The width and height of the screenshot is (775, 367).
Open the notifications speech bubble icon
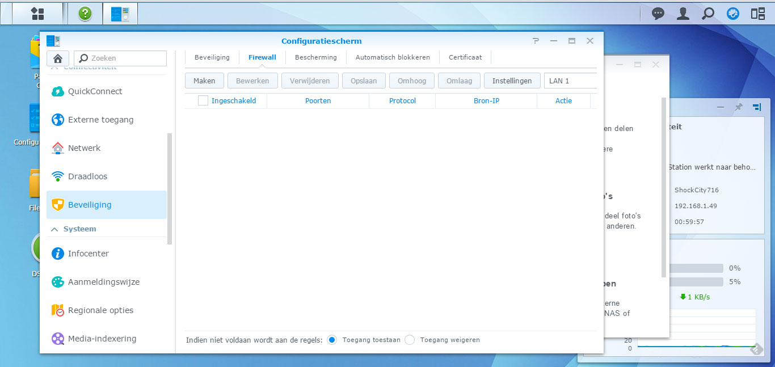658,14
